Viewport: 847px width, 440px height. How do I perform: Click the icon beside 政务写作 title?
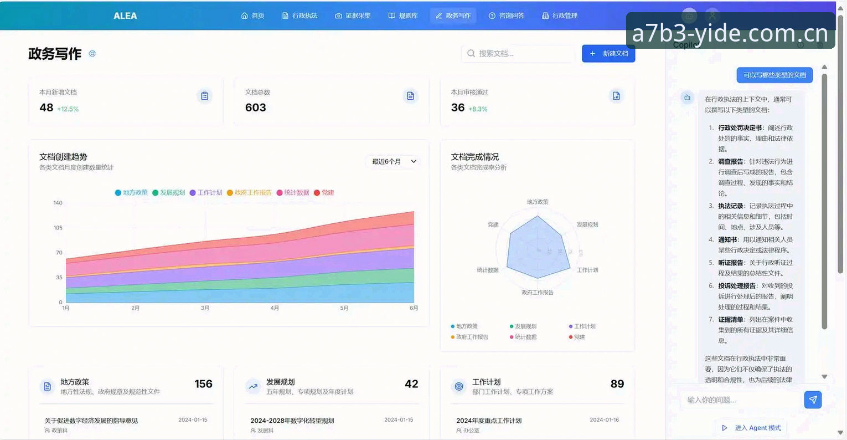pos(92,54)
